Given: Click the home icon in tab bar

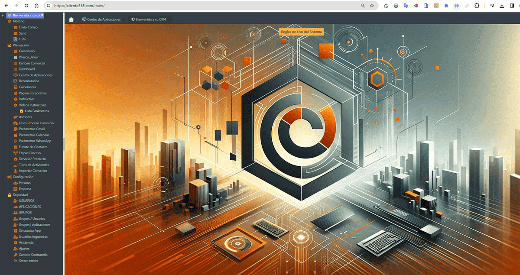Looking at the screenshot, I should point(71,19).
